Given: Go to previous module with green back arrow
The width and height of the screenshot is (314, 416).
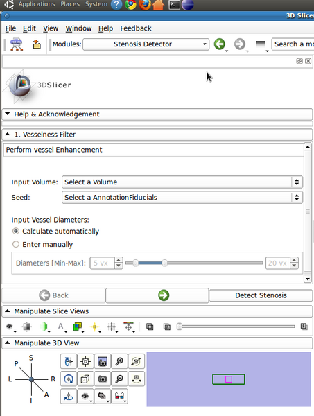Looking at the screenshot, I should [220, 44].
